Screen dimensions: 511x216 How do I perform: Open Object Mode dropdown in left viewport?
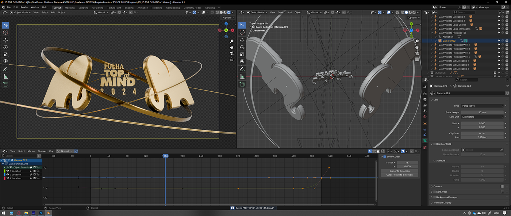point(21,12)
